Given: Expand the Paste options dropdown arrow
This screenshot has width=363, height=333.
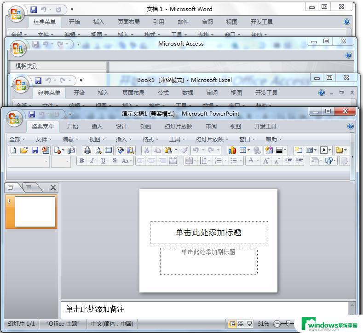Looking at the screenshot, I should coord(176,150).
